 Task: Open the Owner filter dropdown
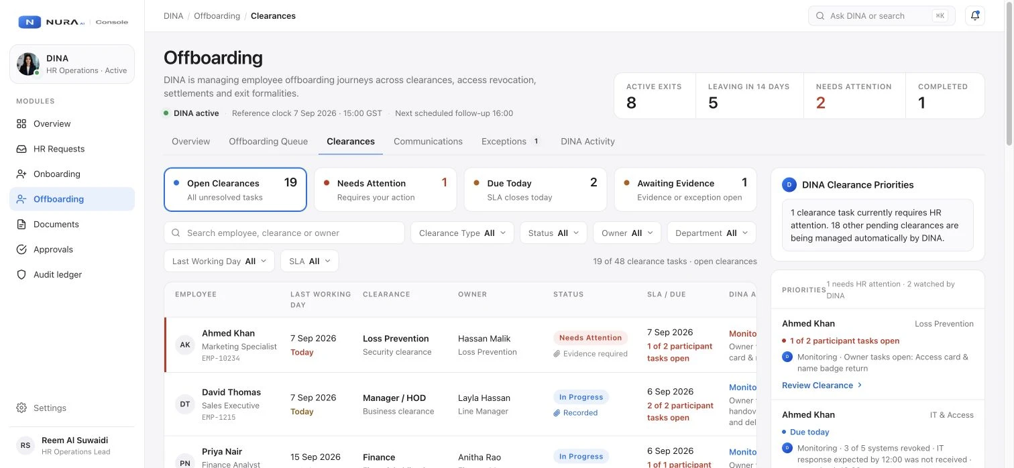[628, 233]
